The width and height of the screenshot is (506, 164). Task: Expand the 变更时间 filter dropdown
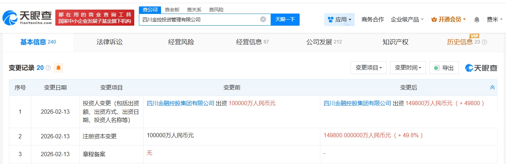click(408, 68)
